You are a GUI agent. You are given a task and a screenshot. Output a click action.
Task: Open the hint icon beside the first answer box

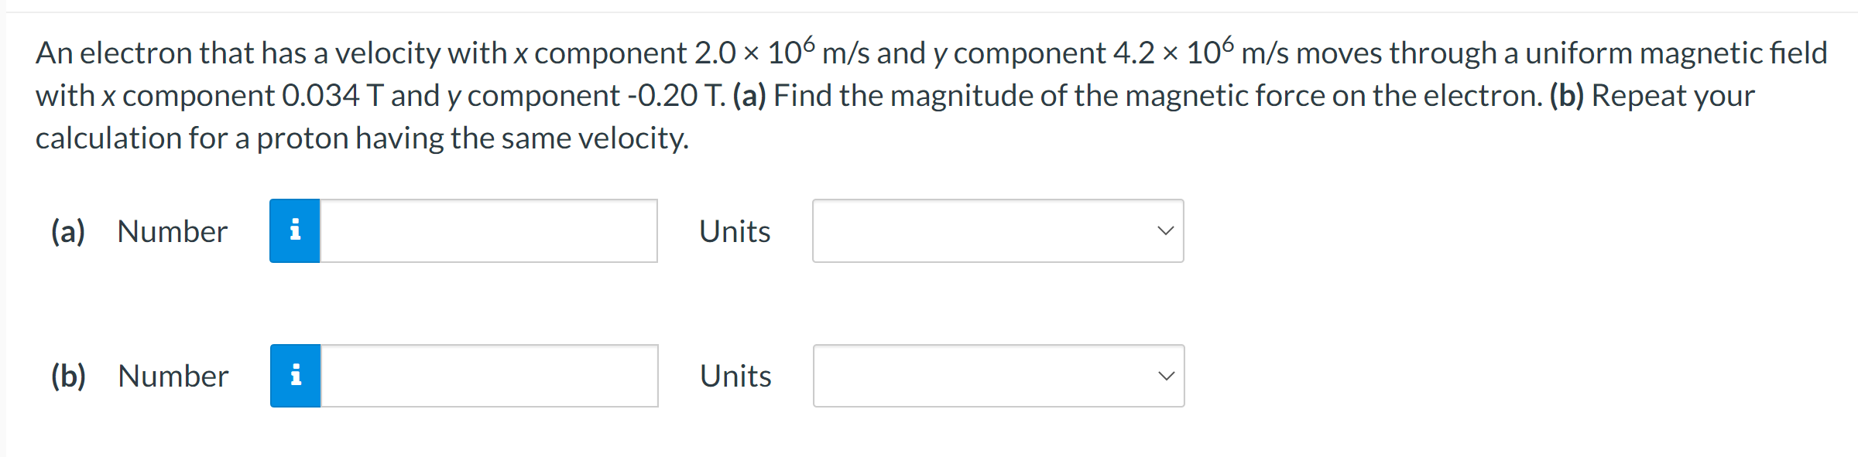point(294,230)
